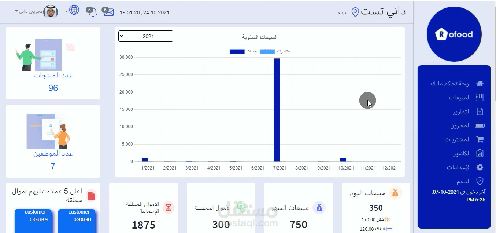Click hourglass icon of الأموال المعلقة الإجمالية
Screen dimensions: 496x233
(x=168, y=208)
